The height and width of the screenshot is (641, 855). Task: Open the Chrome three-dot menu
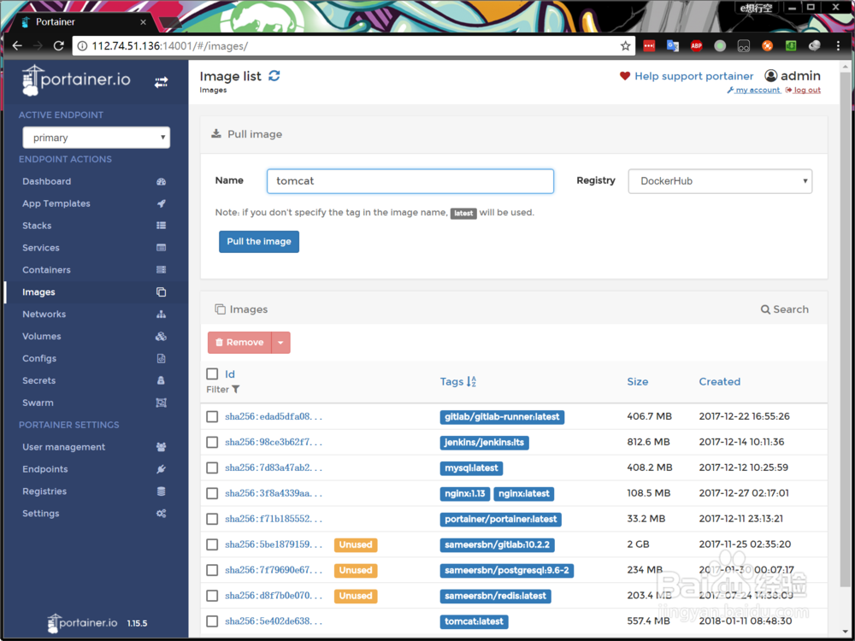pos(838,46)
